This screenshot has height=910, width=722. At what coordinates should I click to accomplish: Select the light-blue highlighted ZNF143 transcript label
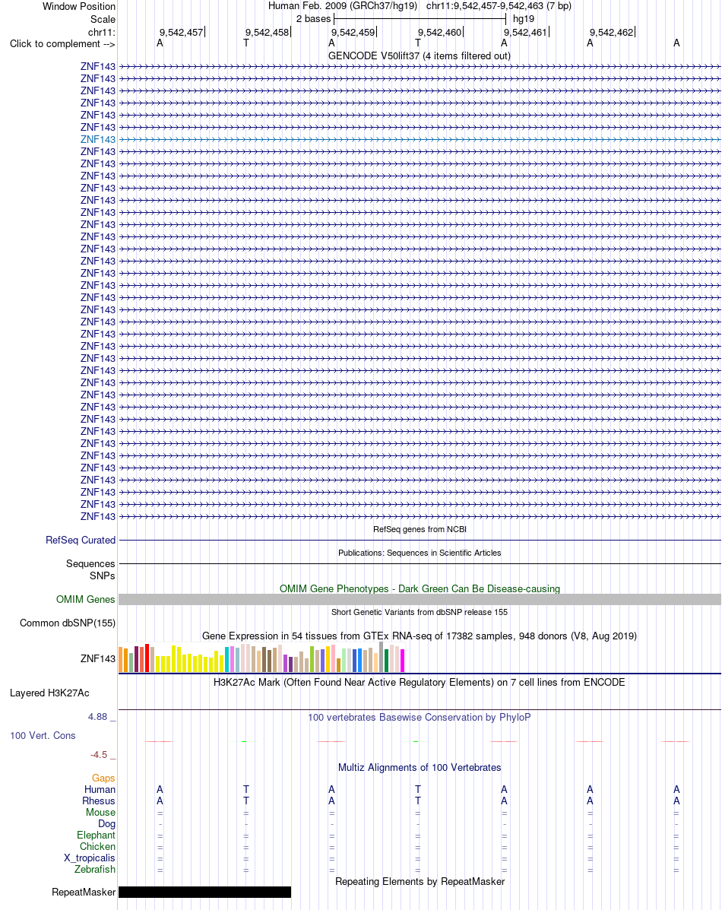click(98, 139)
